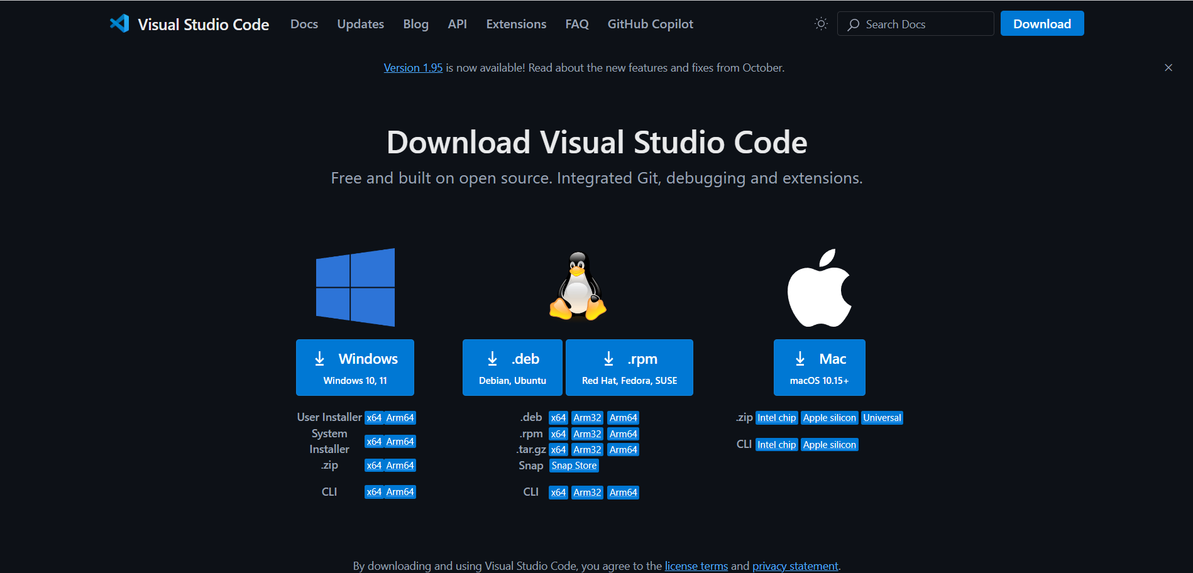This screenshot has height=573, width=1193.
Task: Click the Search Docs input field
Action: point(916,24)
